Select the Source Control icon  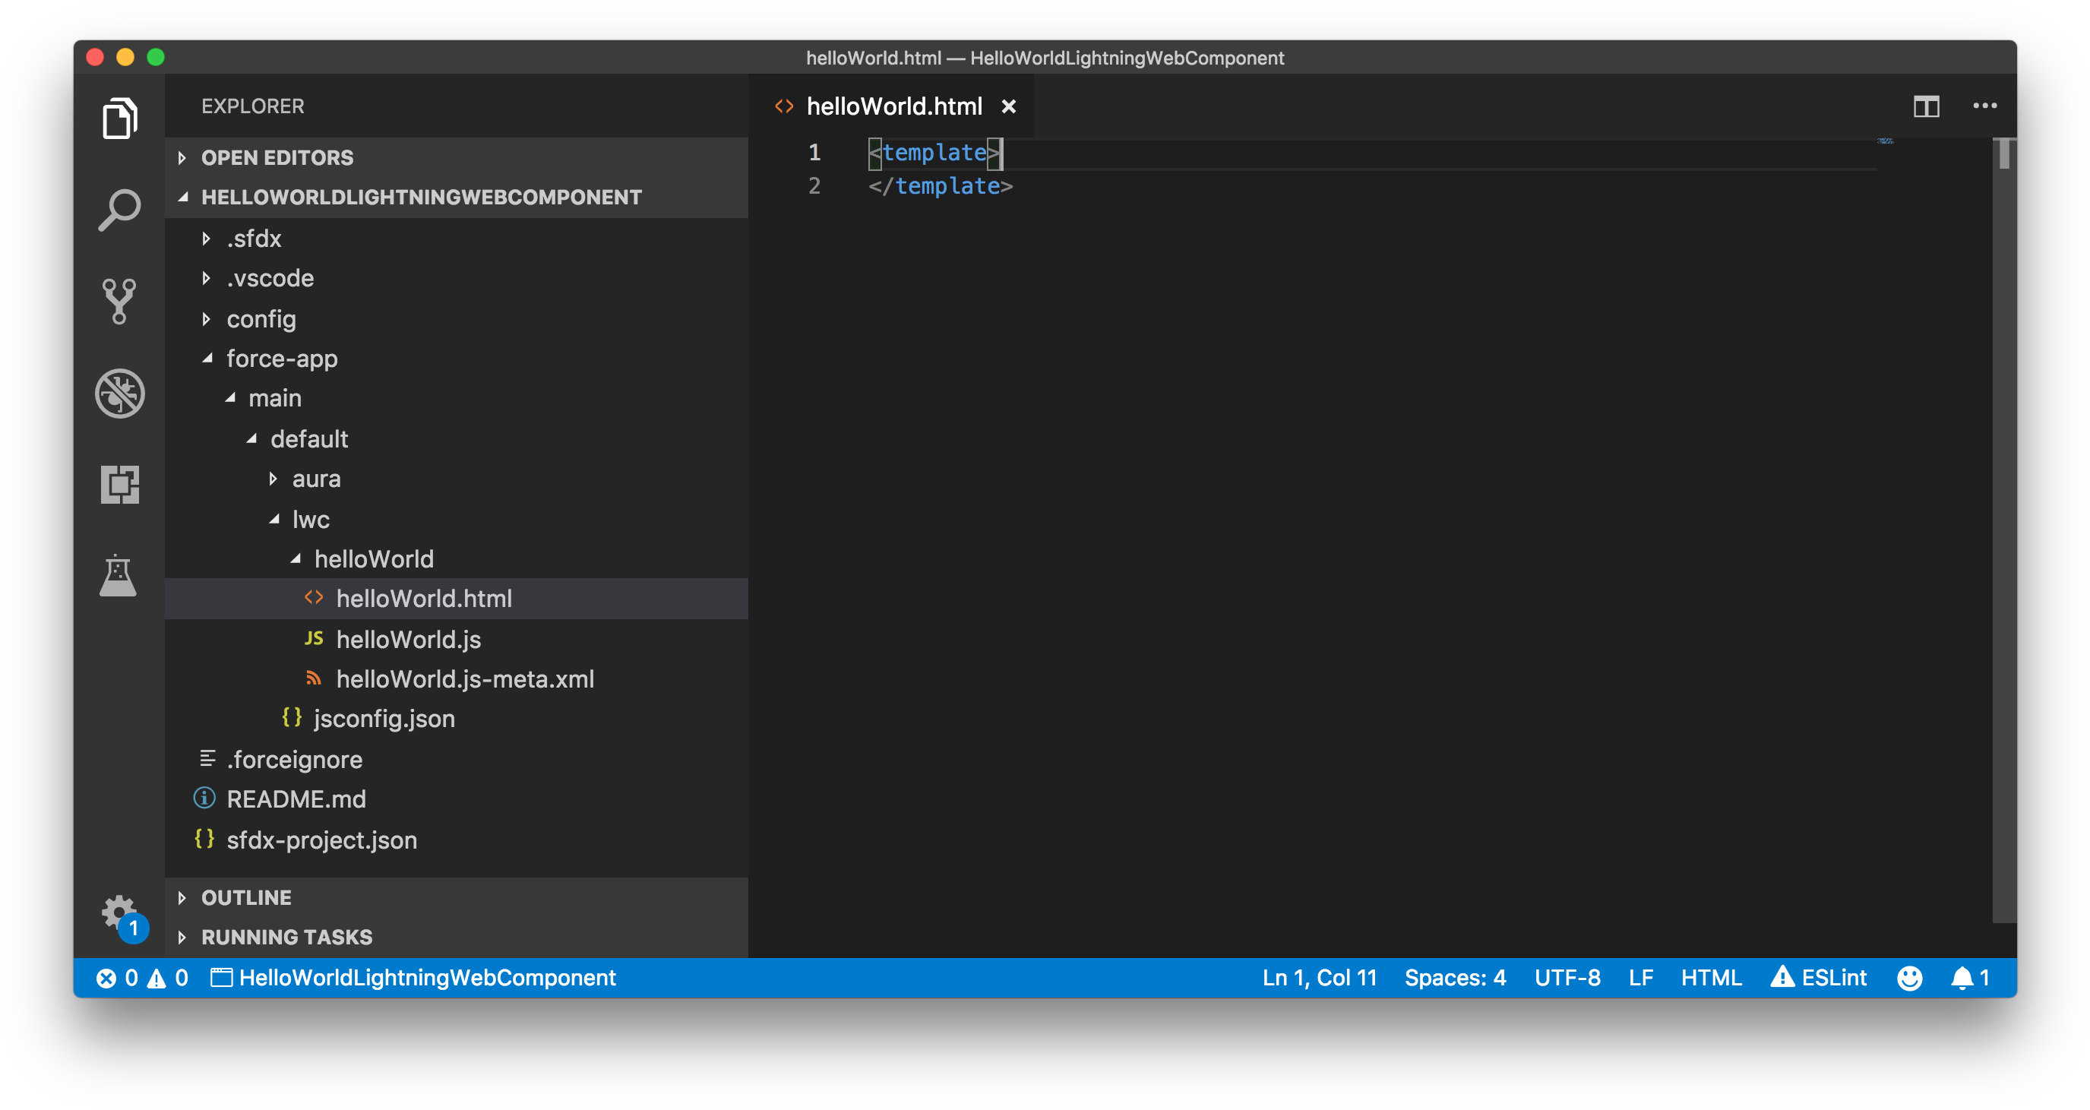119,302
